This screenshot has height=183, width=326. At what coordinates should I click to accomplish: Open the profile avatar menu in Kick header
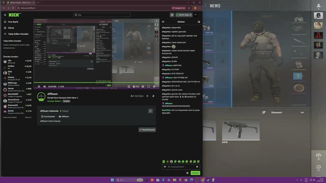click(x=196, y=15)
